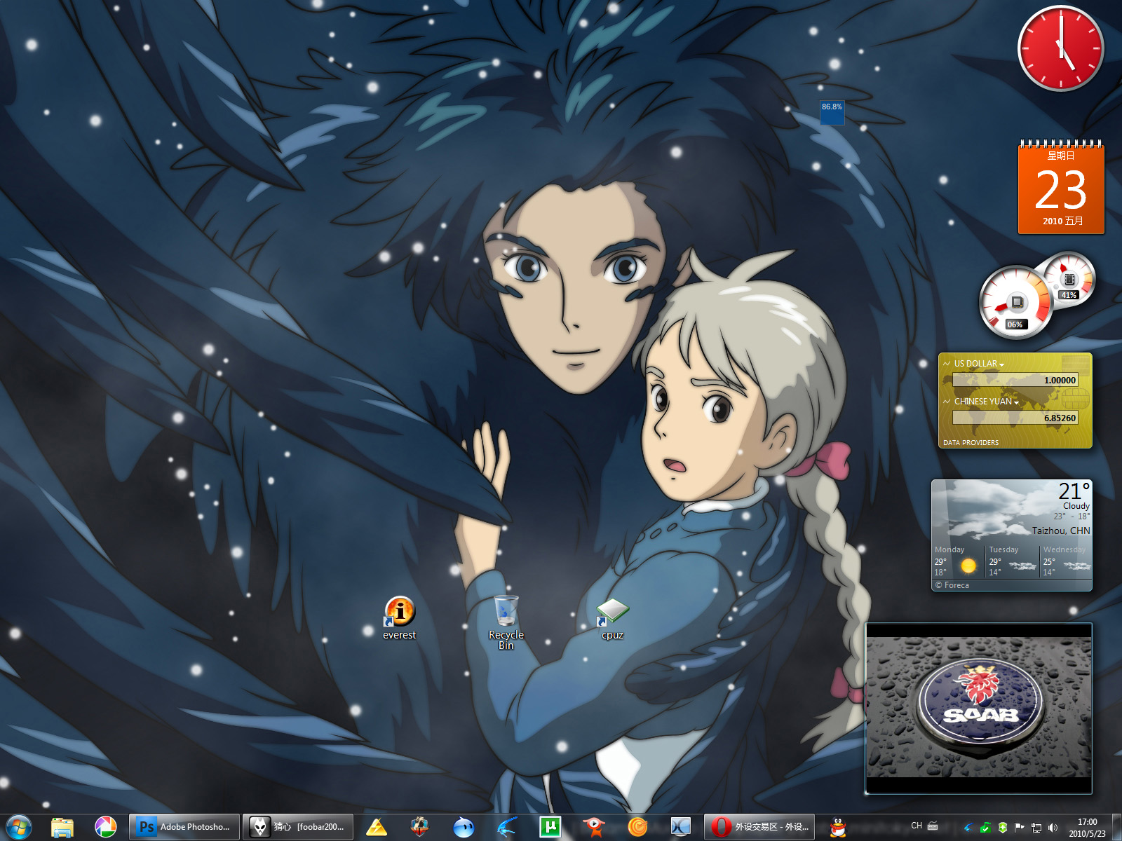Image resolution: width=1122 pixels, height=841 pixels.
Task: Click the US Dollar chart icon
Action: 947,364
